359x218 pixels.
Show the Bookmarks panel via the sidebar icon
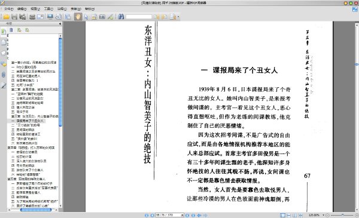4,32
